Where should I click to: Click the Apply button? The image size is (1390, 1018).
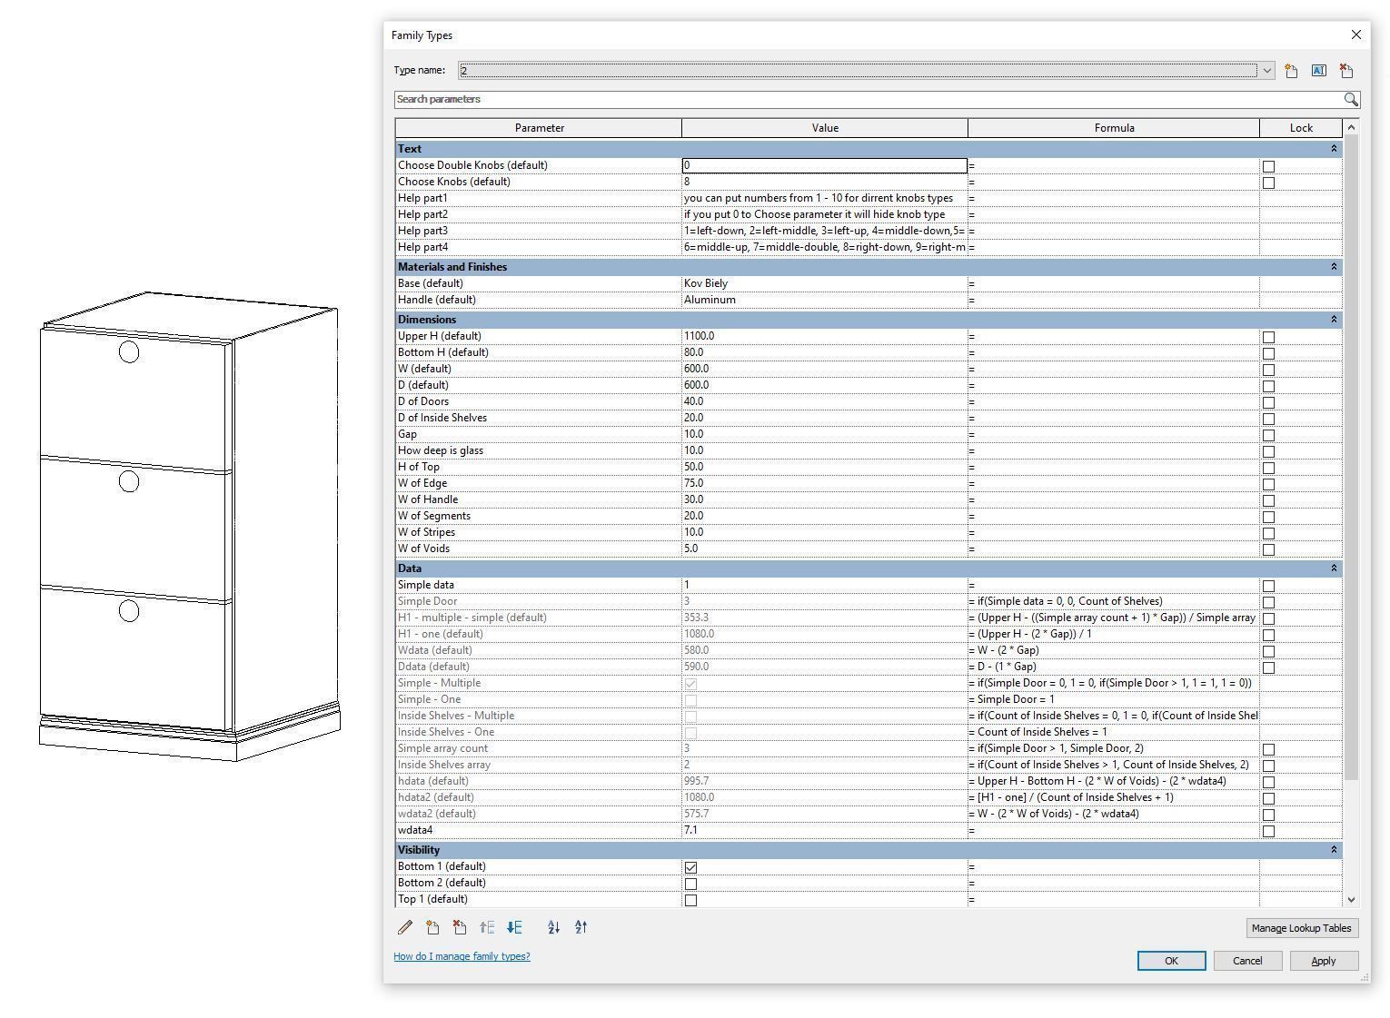[1324, 961]
